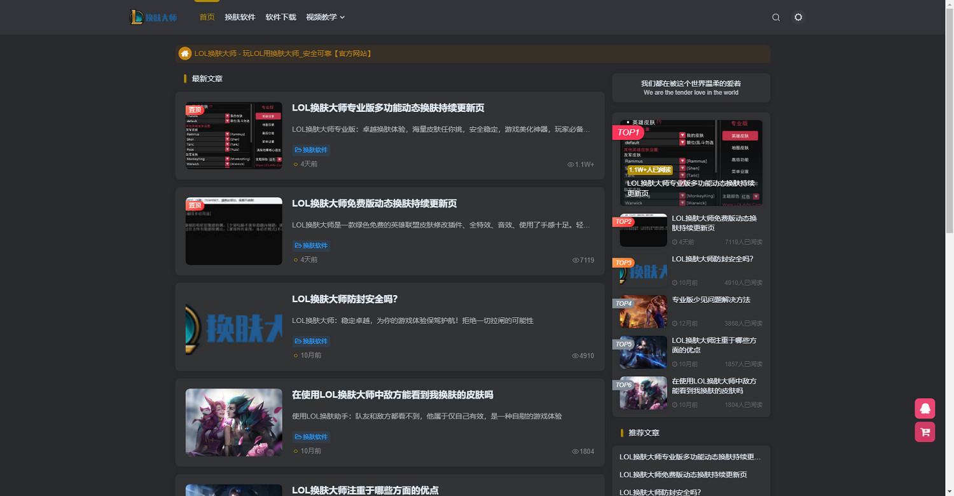Click the TOP5 article thumbnail in sidebar

643,352
